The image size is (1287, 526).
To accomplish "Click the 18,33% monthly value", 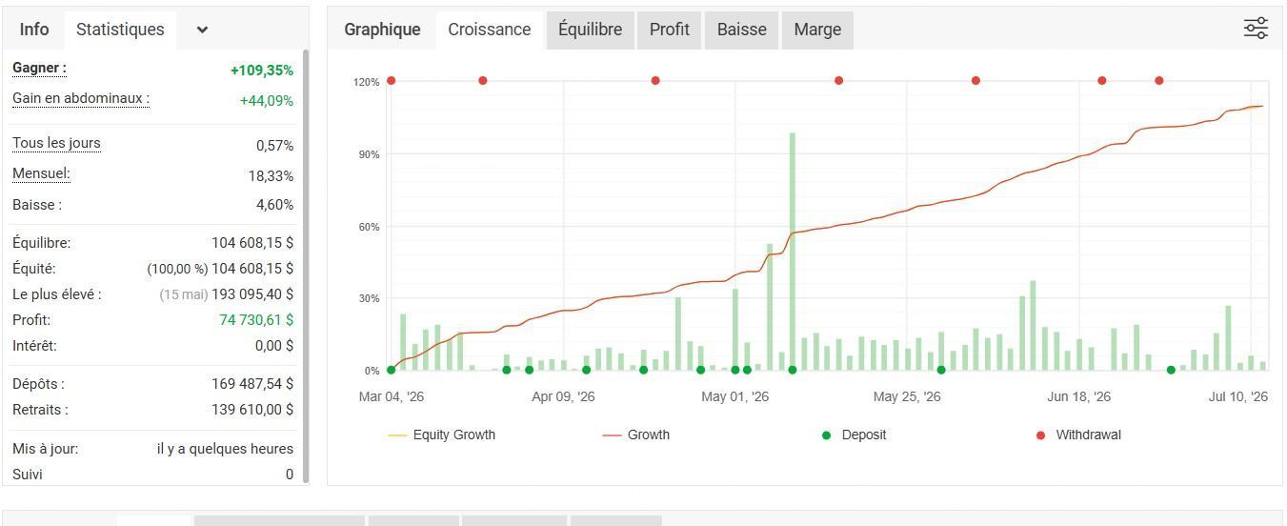I will pyautogui.click(x=271, y=176).
